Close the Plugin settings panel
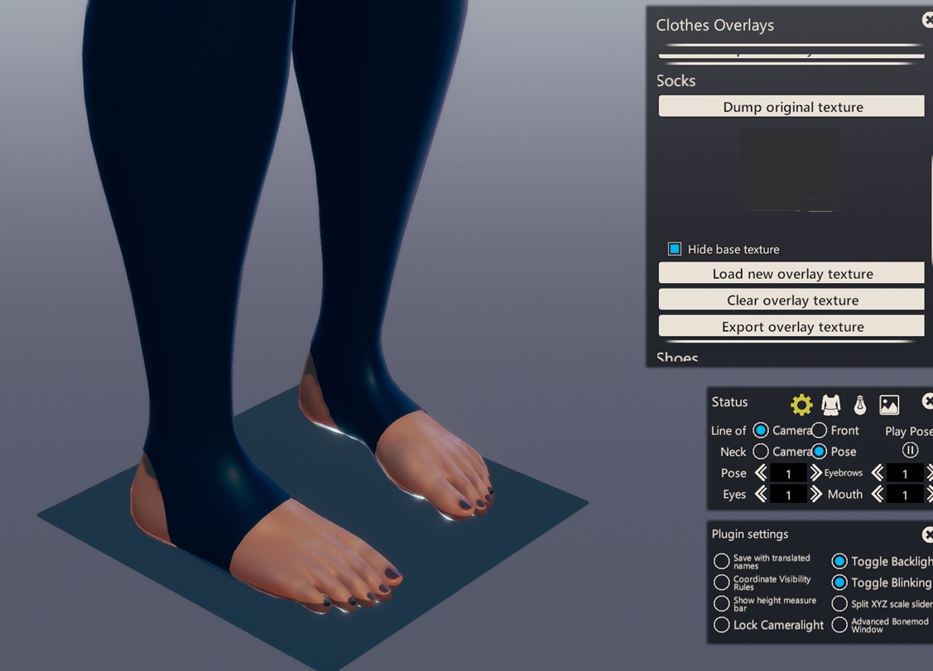Viewport: 933px width, 671px height. [x=927, y=534]
